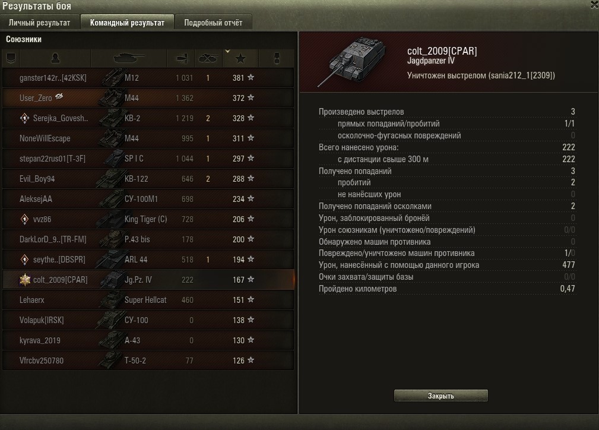This screenshot has height=430, width=599.
Task: Sort allies by tank vehicle icon column
Action: 129,58
